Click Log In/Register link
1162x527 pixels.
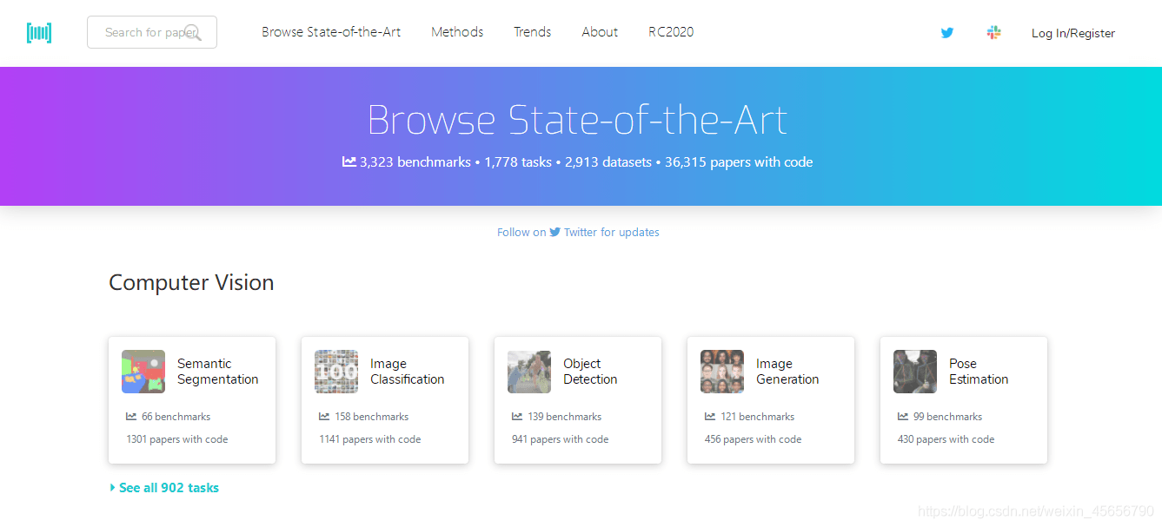(1072, 33)
